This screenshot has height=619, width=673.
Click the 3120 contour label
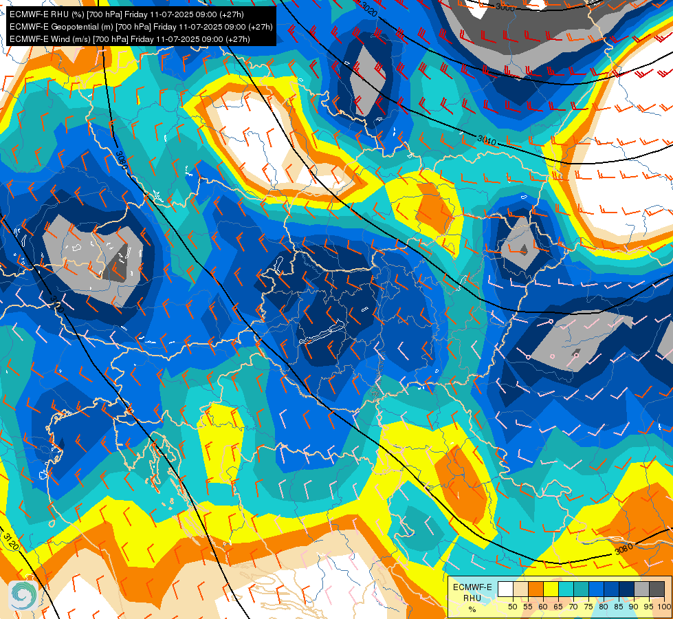click(10, 542)
